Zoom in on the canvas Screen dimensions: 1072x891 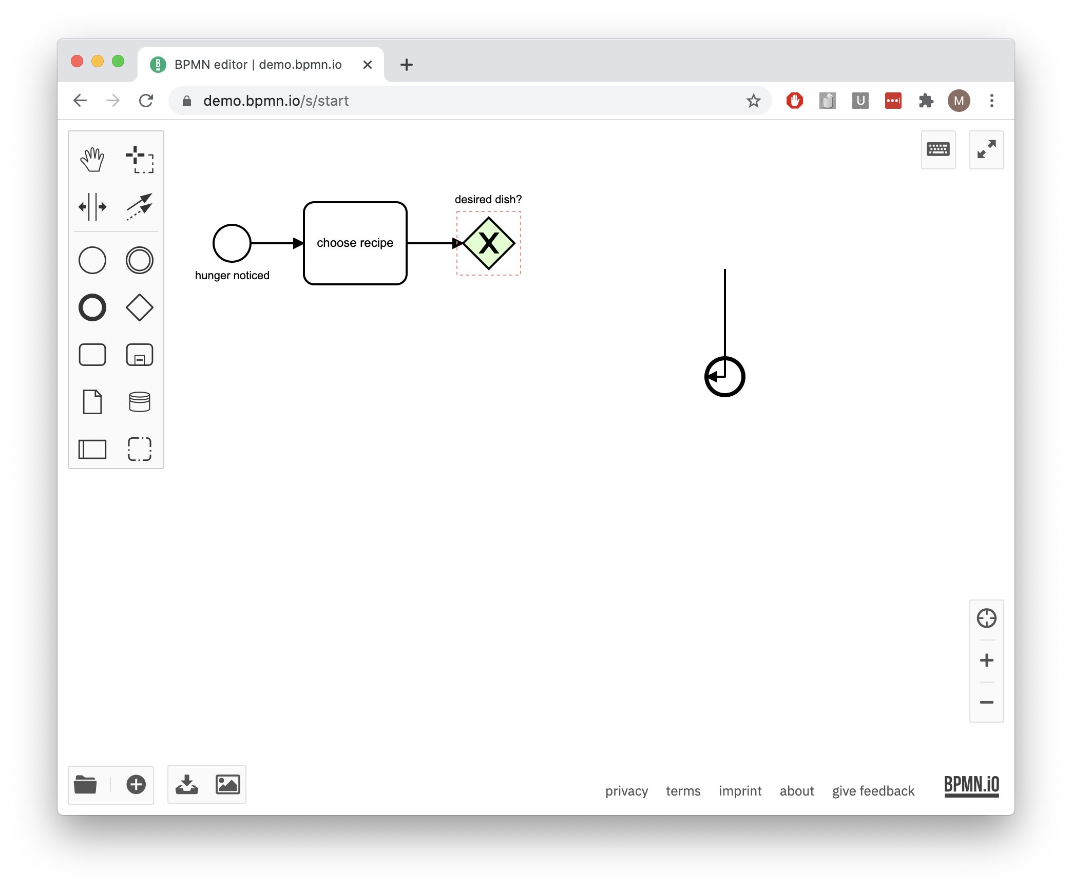pyautogui.click(x=986, y=661)
